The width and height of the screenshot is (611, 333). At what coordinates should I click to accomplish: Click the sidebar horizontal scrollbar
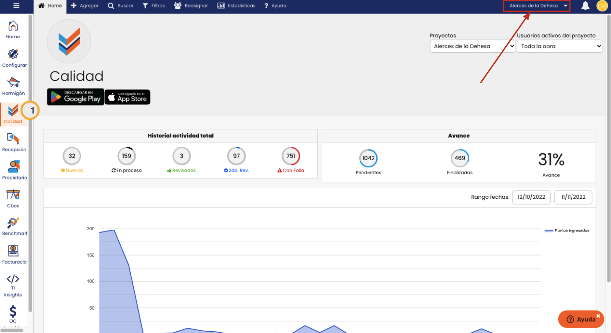(11, 330)
